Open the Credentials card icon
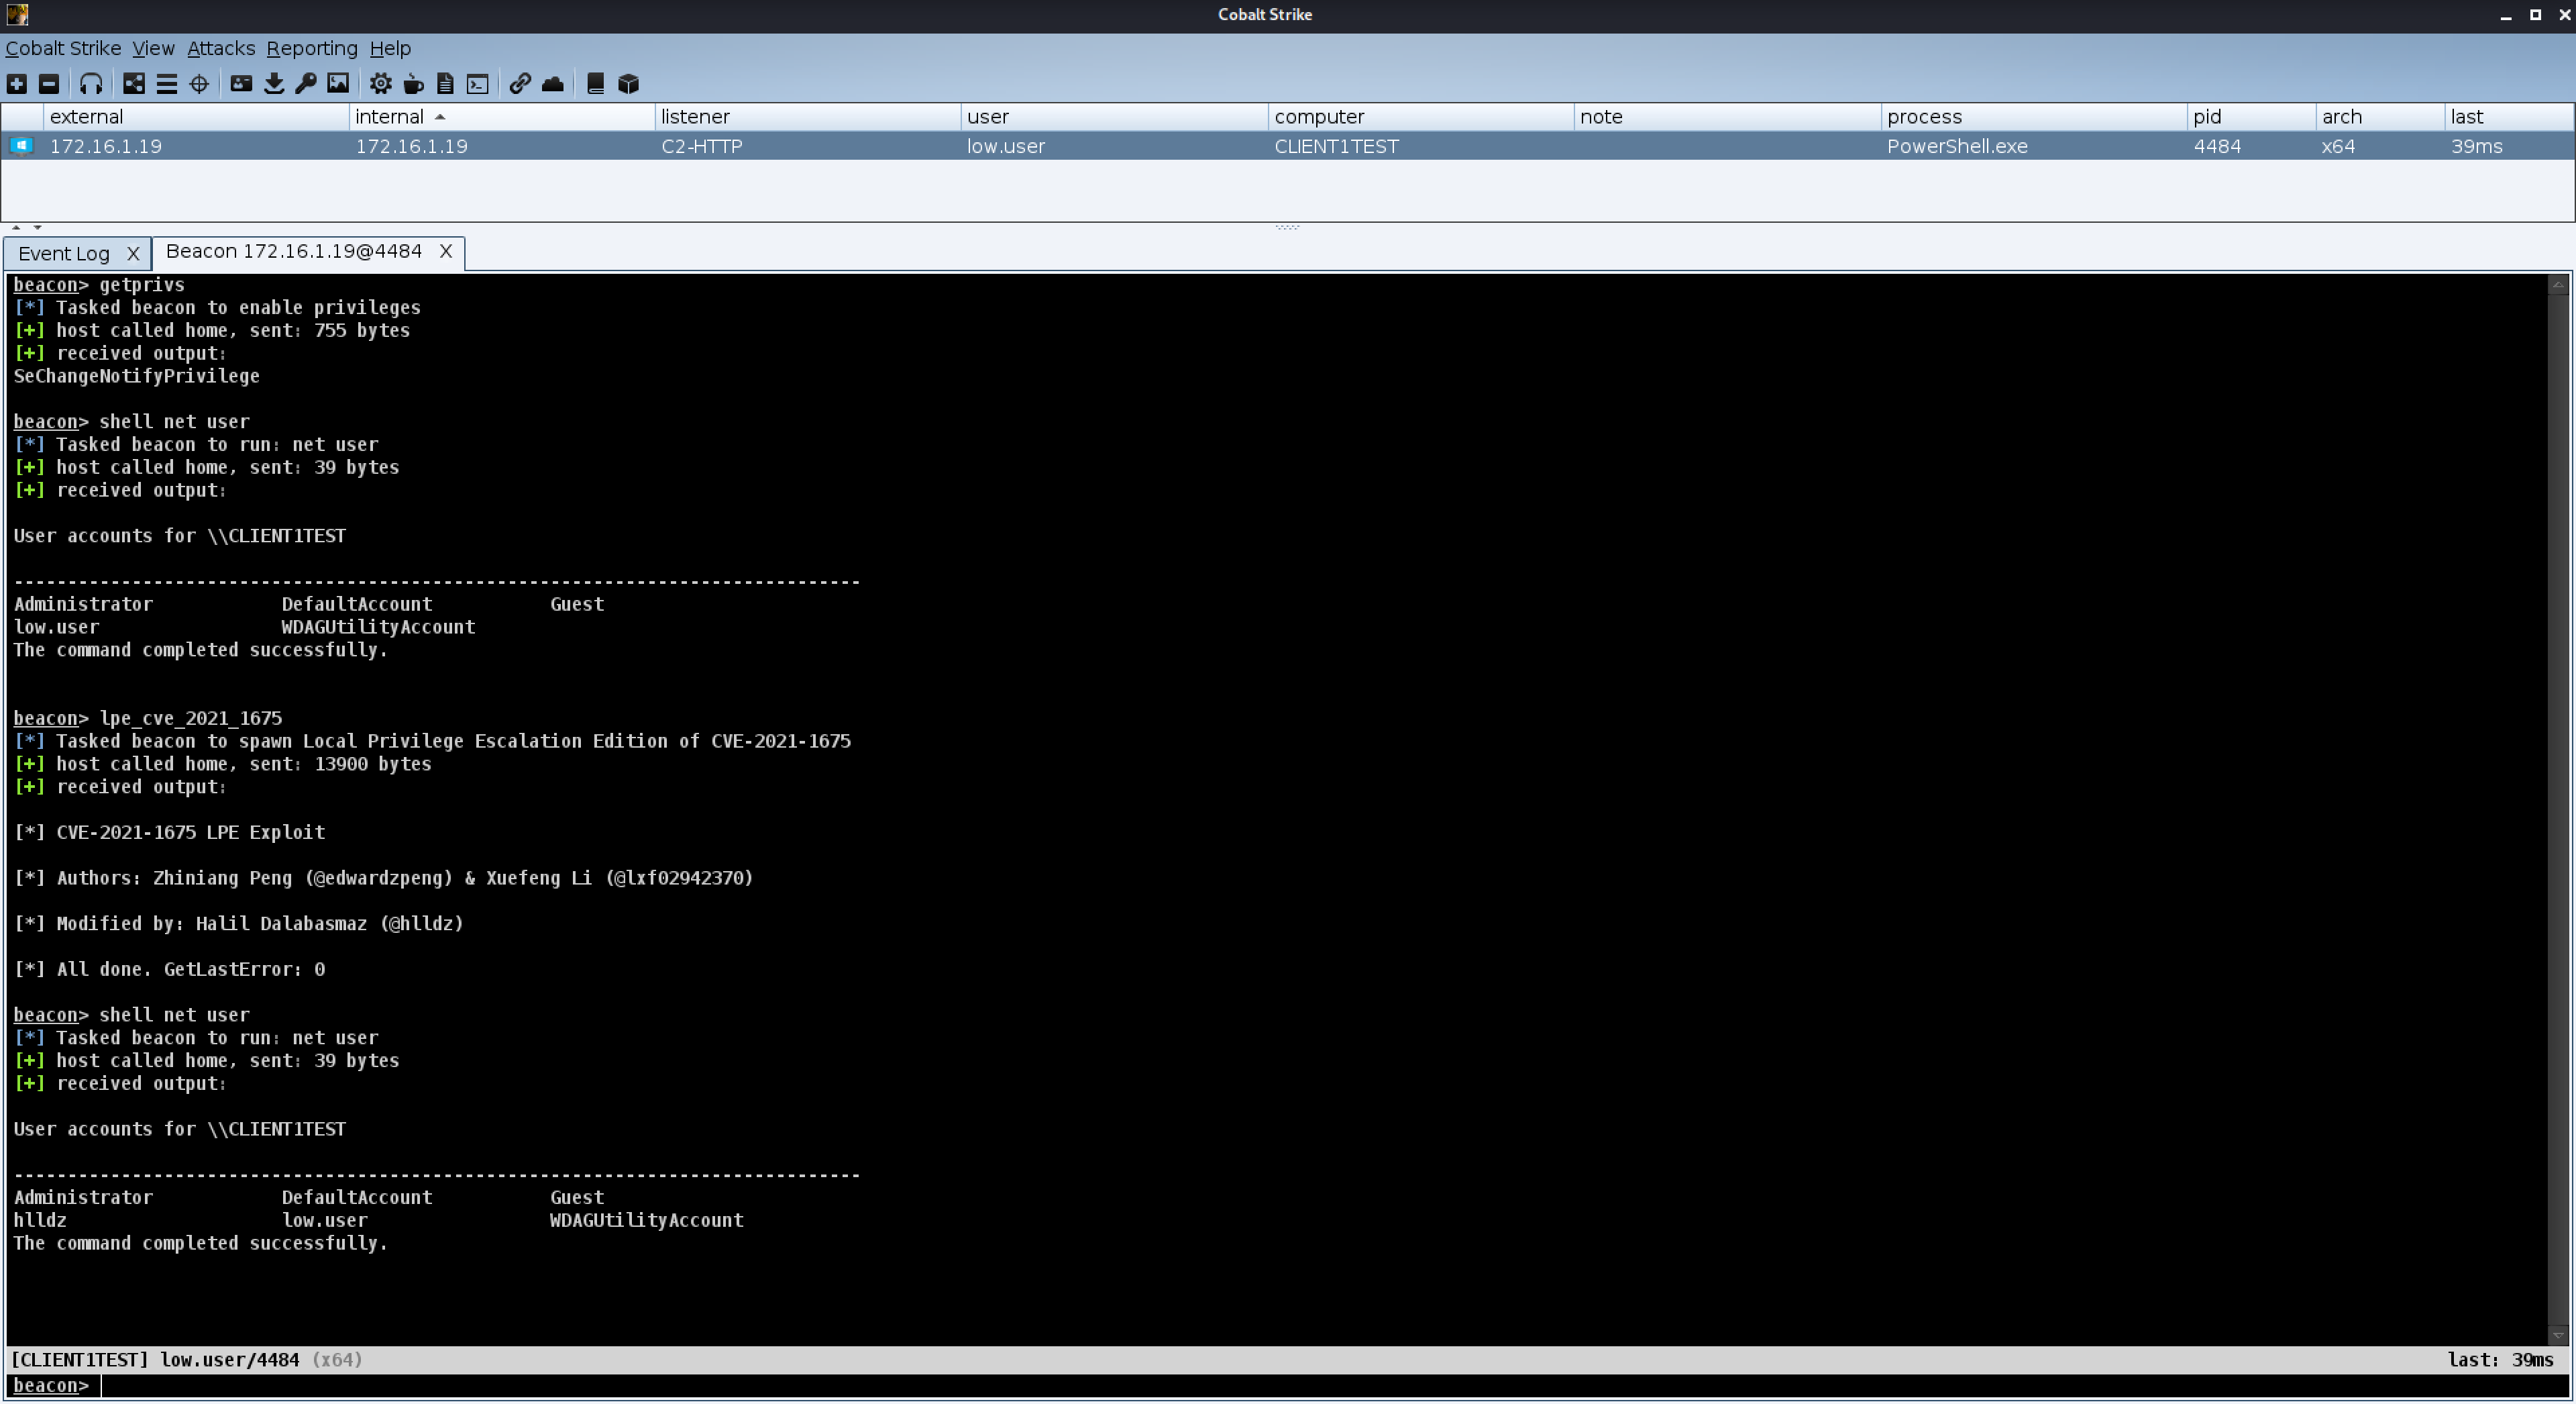The image size is (2576, 1404). pos(241,84)
